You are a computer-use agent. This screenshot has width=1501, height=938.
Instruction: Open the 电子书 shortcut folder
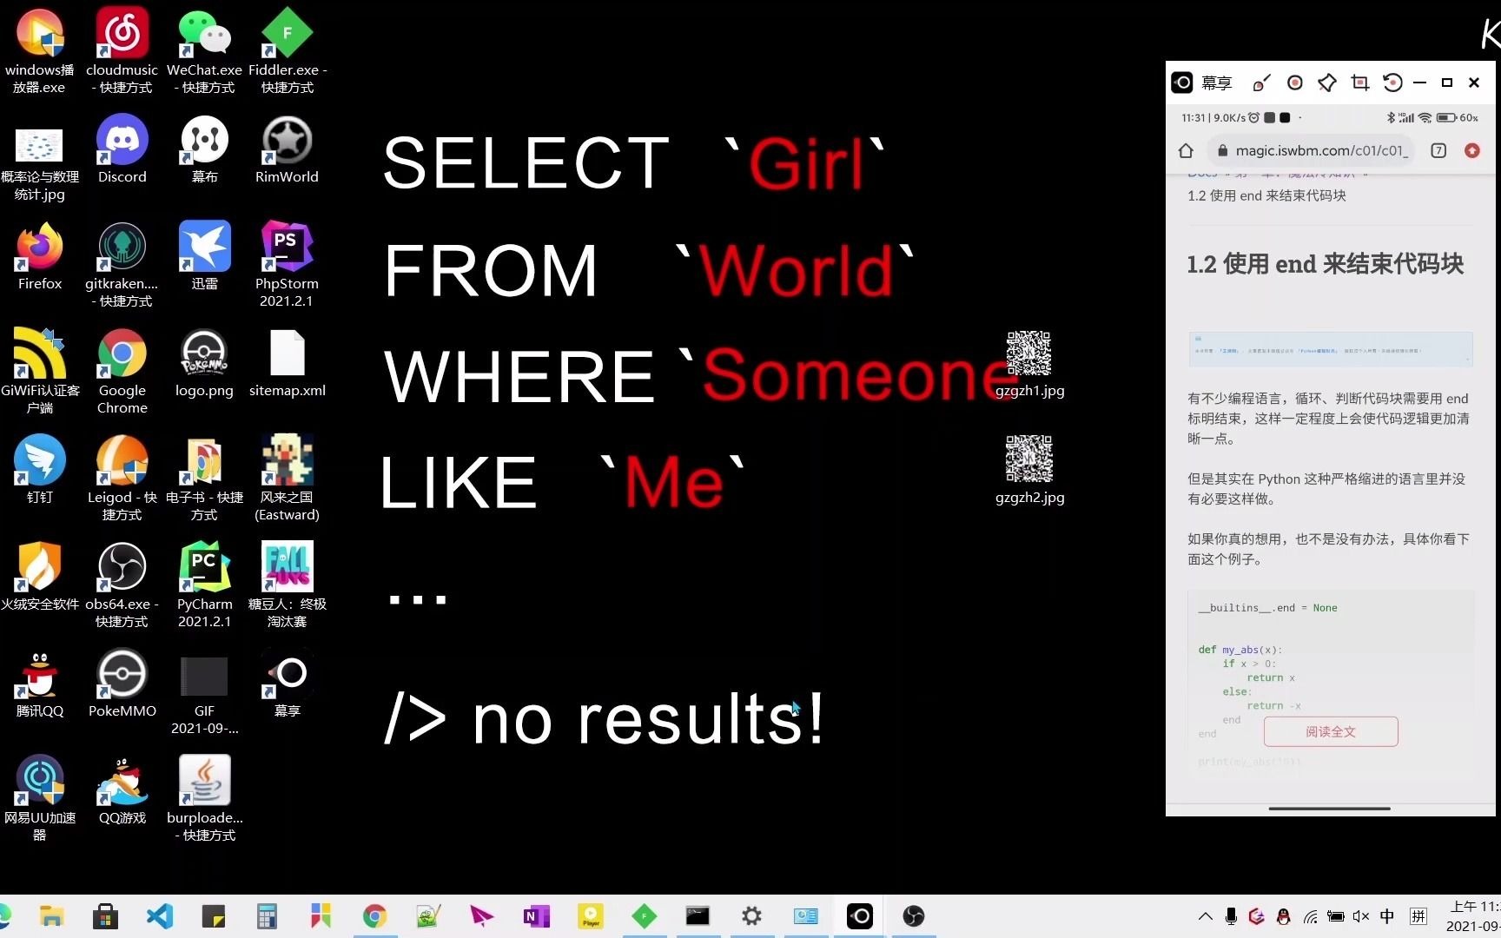click(x=204, y=479)
